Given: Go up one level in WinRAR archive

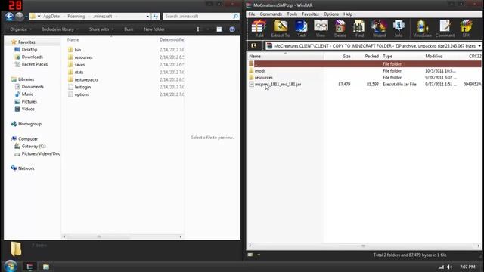Looking at the screenshot, I should click(x=254, y=45).
